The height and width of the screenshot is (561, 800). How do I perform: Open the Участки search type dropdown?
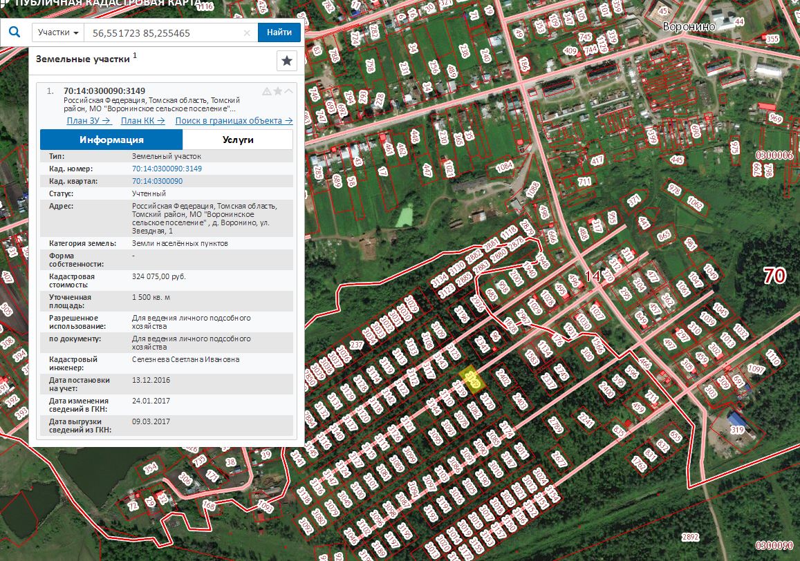(x=58, y=32)
